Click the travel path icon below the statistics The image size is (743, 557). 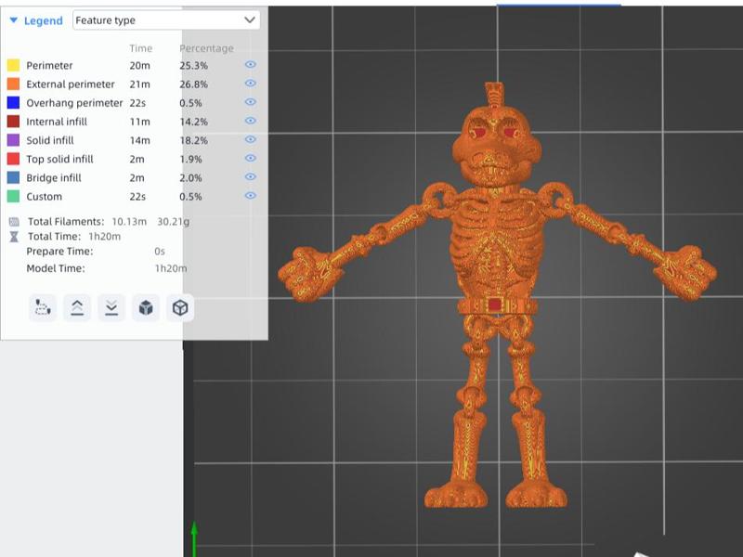[43, 308]
